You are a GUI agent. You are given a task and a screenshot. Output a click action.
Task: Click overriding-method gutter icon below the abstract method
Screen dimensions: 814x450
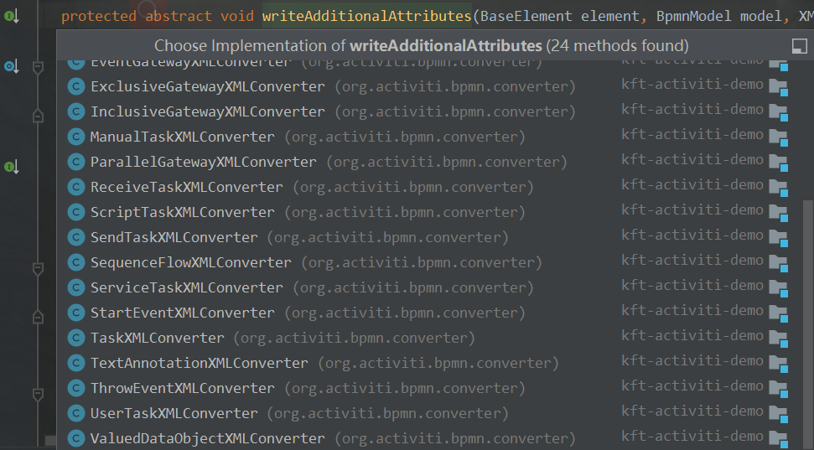tap(12, 66)
